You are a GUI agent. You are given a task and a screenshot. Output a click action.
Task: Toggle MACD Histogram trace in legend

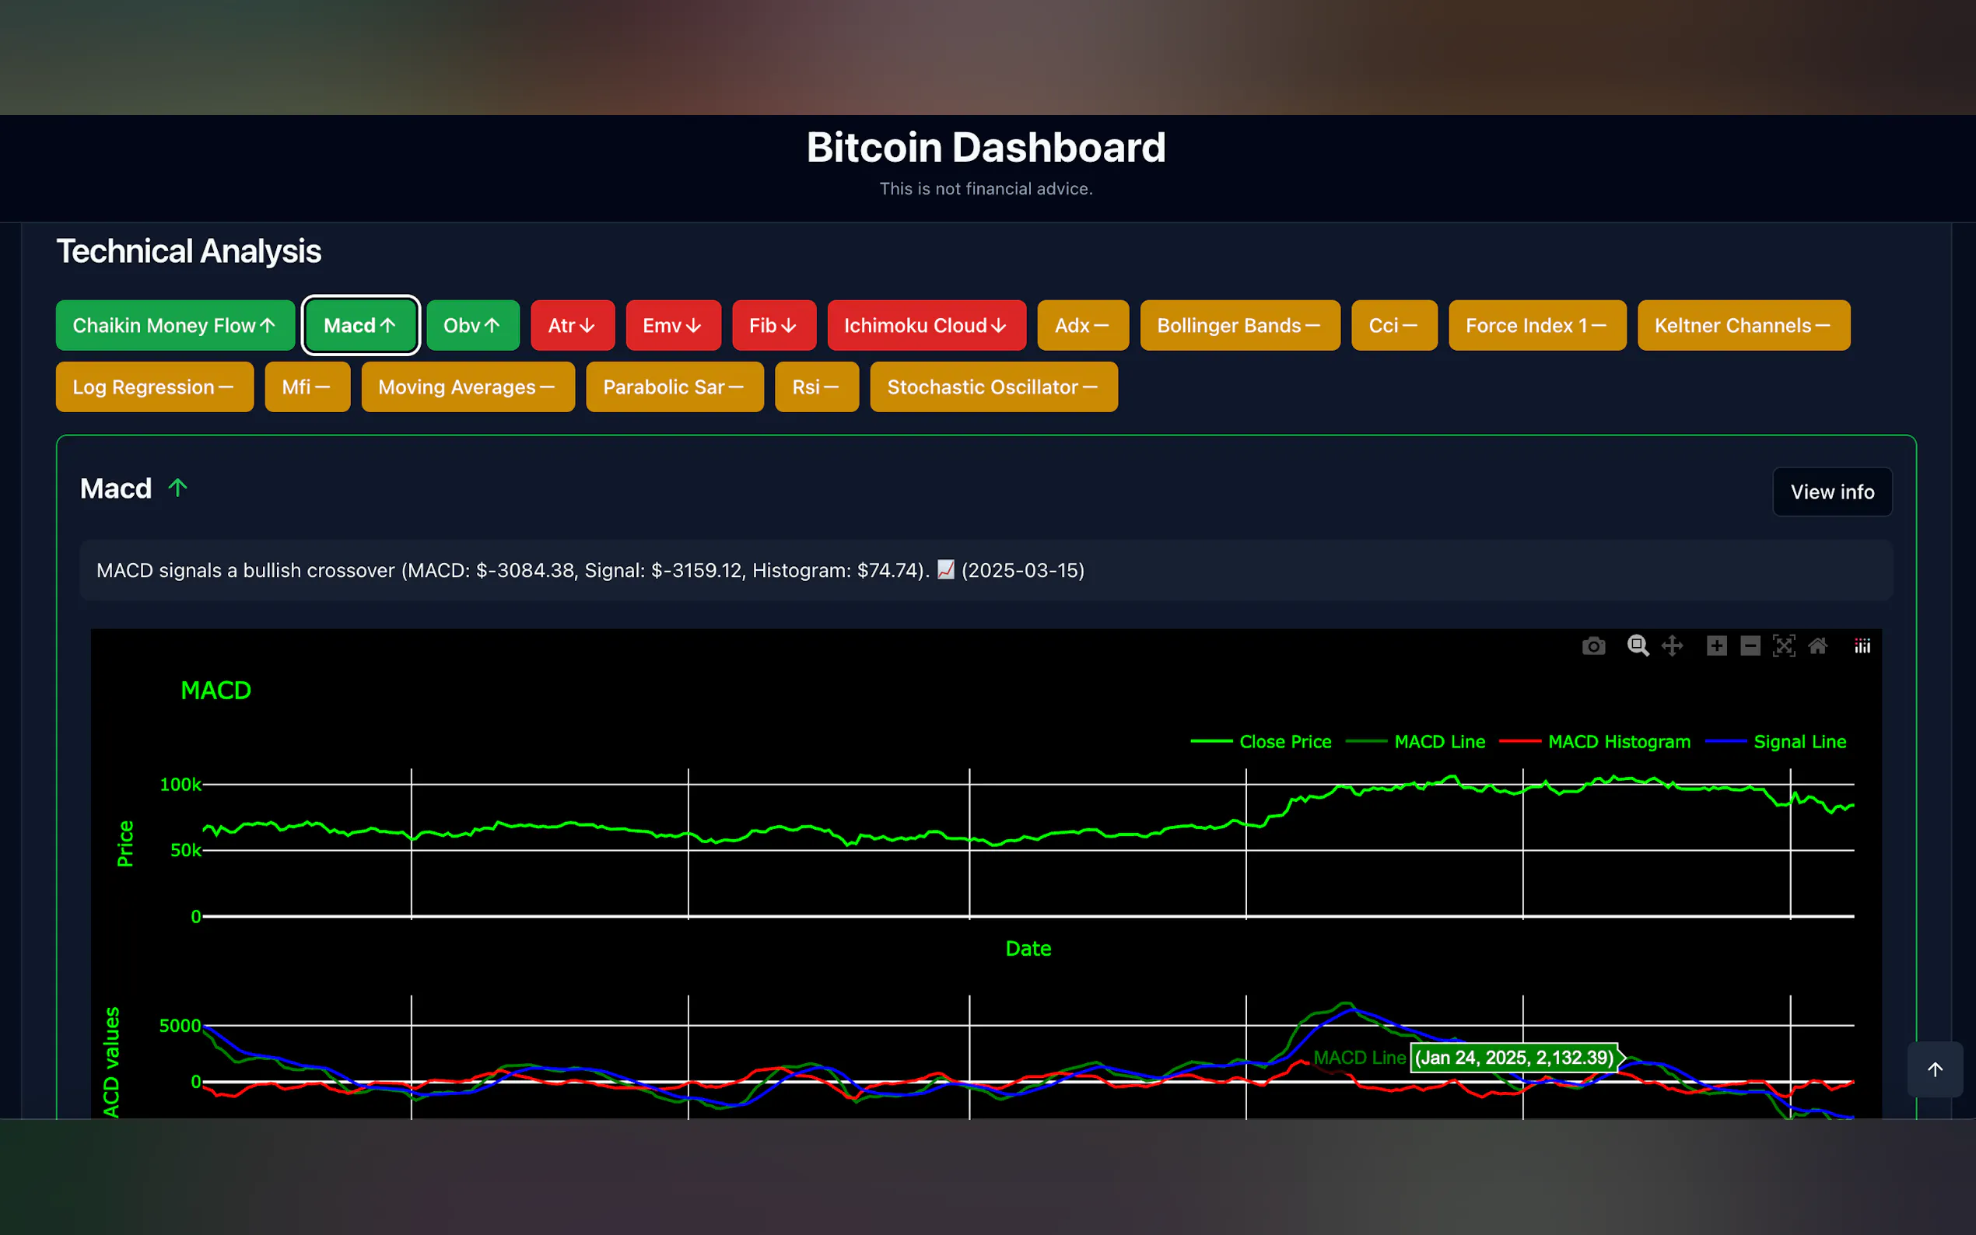tap(1618, 742)
